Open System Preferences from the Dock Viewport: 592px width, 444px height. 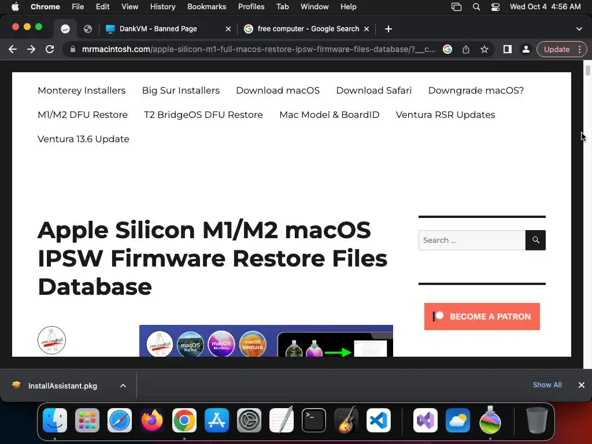pyautogui.click(x=249, y=420)
